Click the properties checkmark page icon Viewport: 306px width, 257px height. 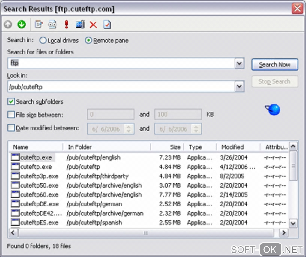[x=107, y=25]
